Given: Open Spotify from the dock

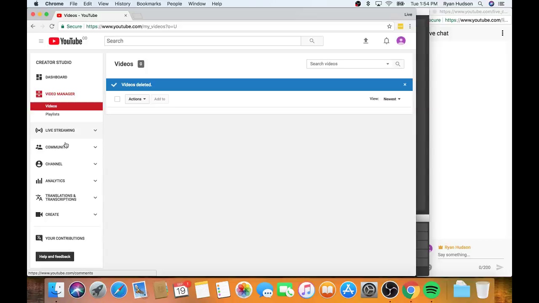Looking at the screenshot, I should pyautogui.click(x=431, y=290).
